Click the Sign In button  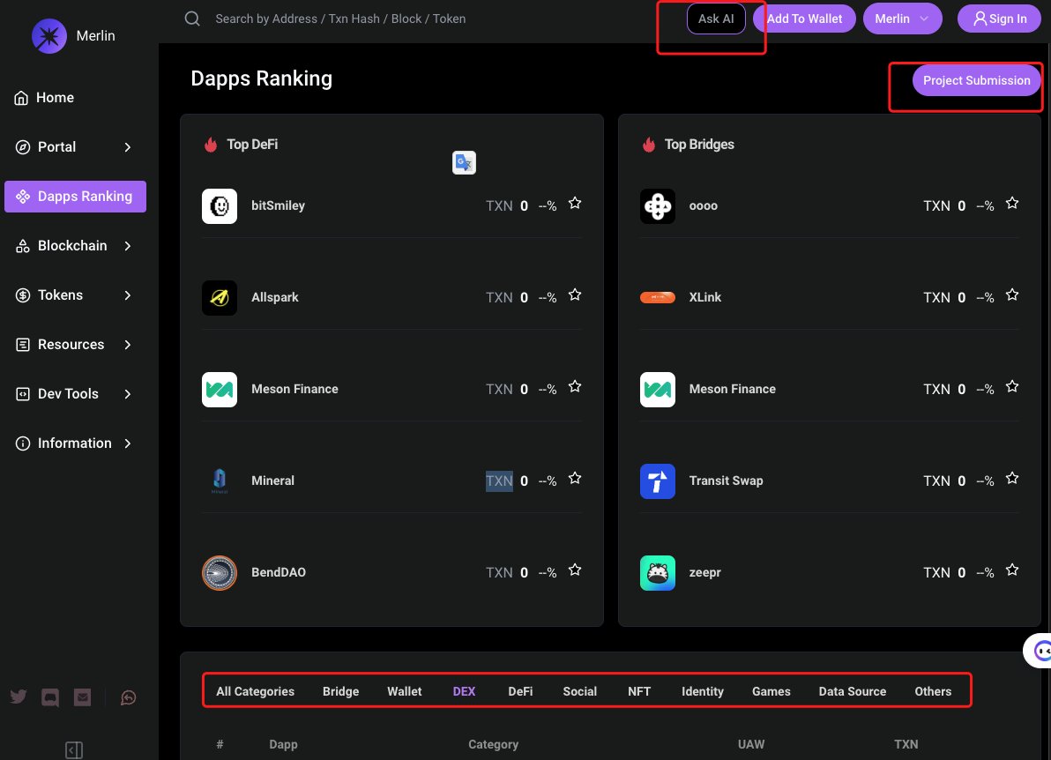(x=999, y=19)
